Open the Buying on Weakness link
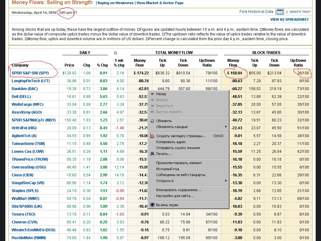 [x=115, y=3]
